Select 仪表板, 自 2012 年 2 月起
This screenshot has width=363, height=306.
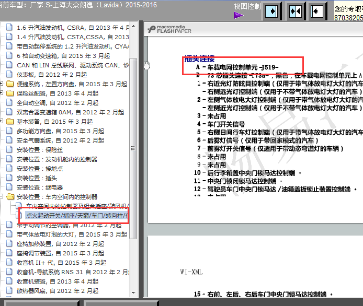pos(52,75)
